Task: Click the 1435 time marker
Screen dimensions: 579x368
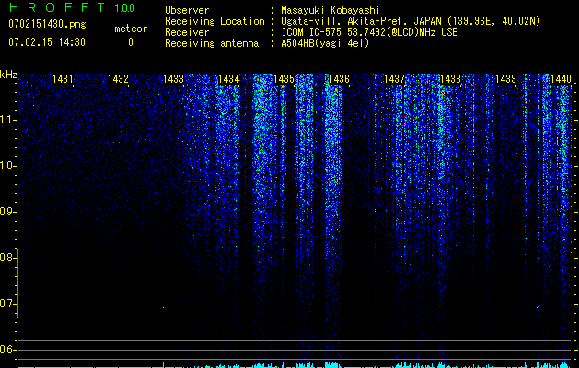Action: click(x=284, y=78)
